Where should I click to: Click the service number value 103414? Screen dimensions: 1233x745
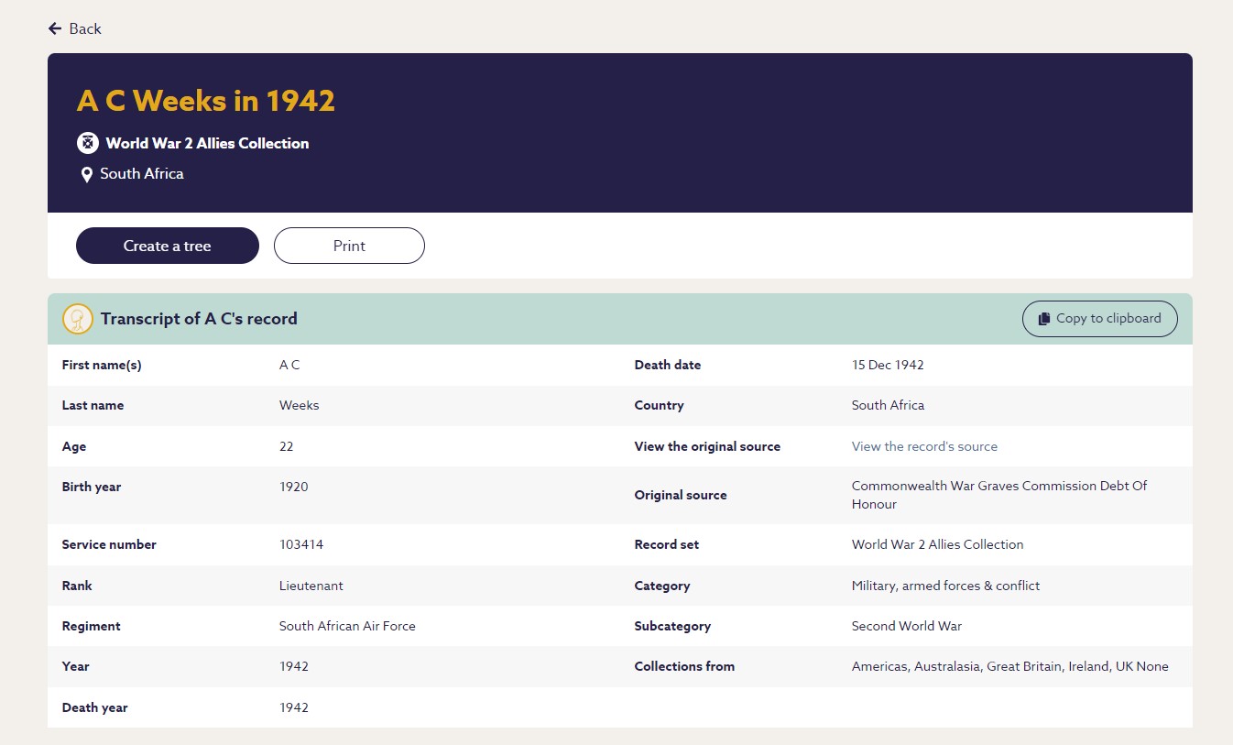(301, 544)
